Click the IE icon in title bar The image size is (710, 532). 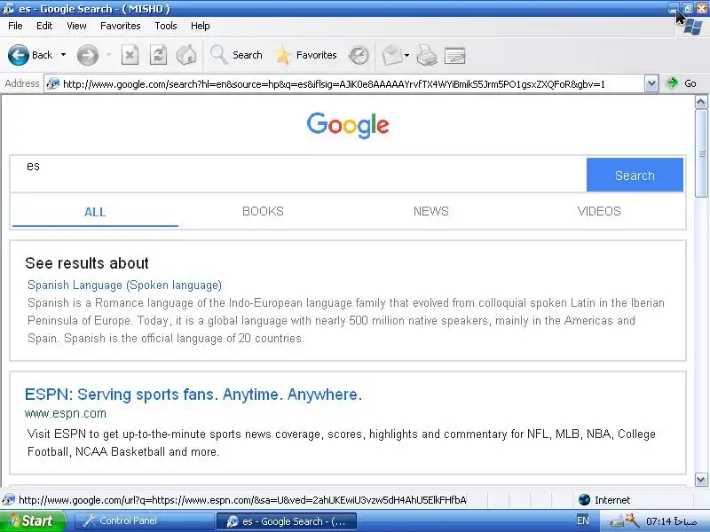point(8,8)
